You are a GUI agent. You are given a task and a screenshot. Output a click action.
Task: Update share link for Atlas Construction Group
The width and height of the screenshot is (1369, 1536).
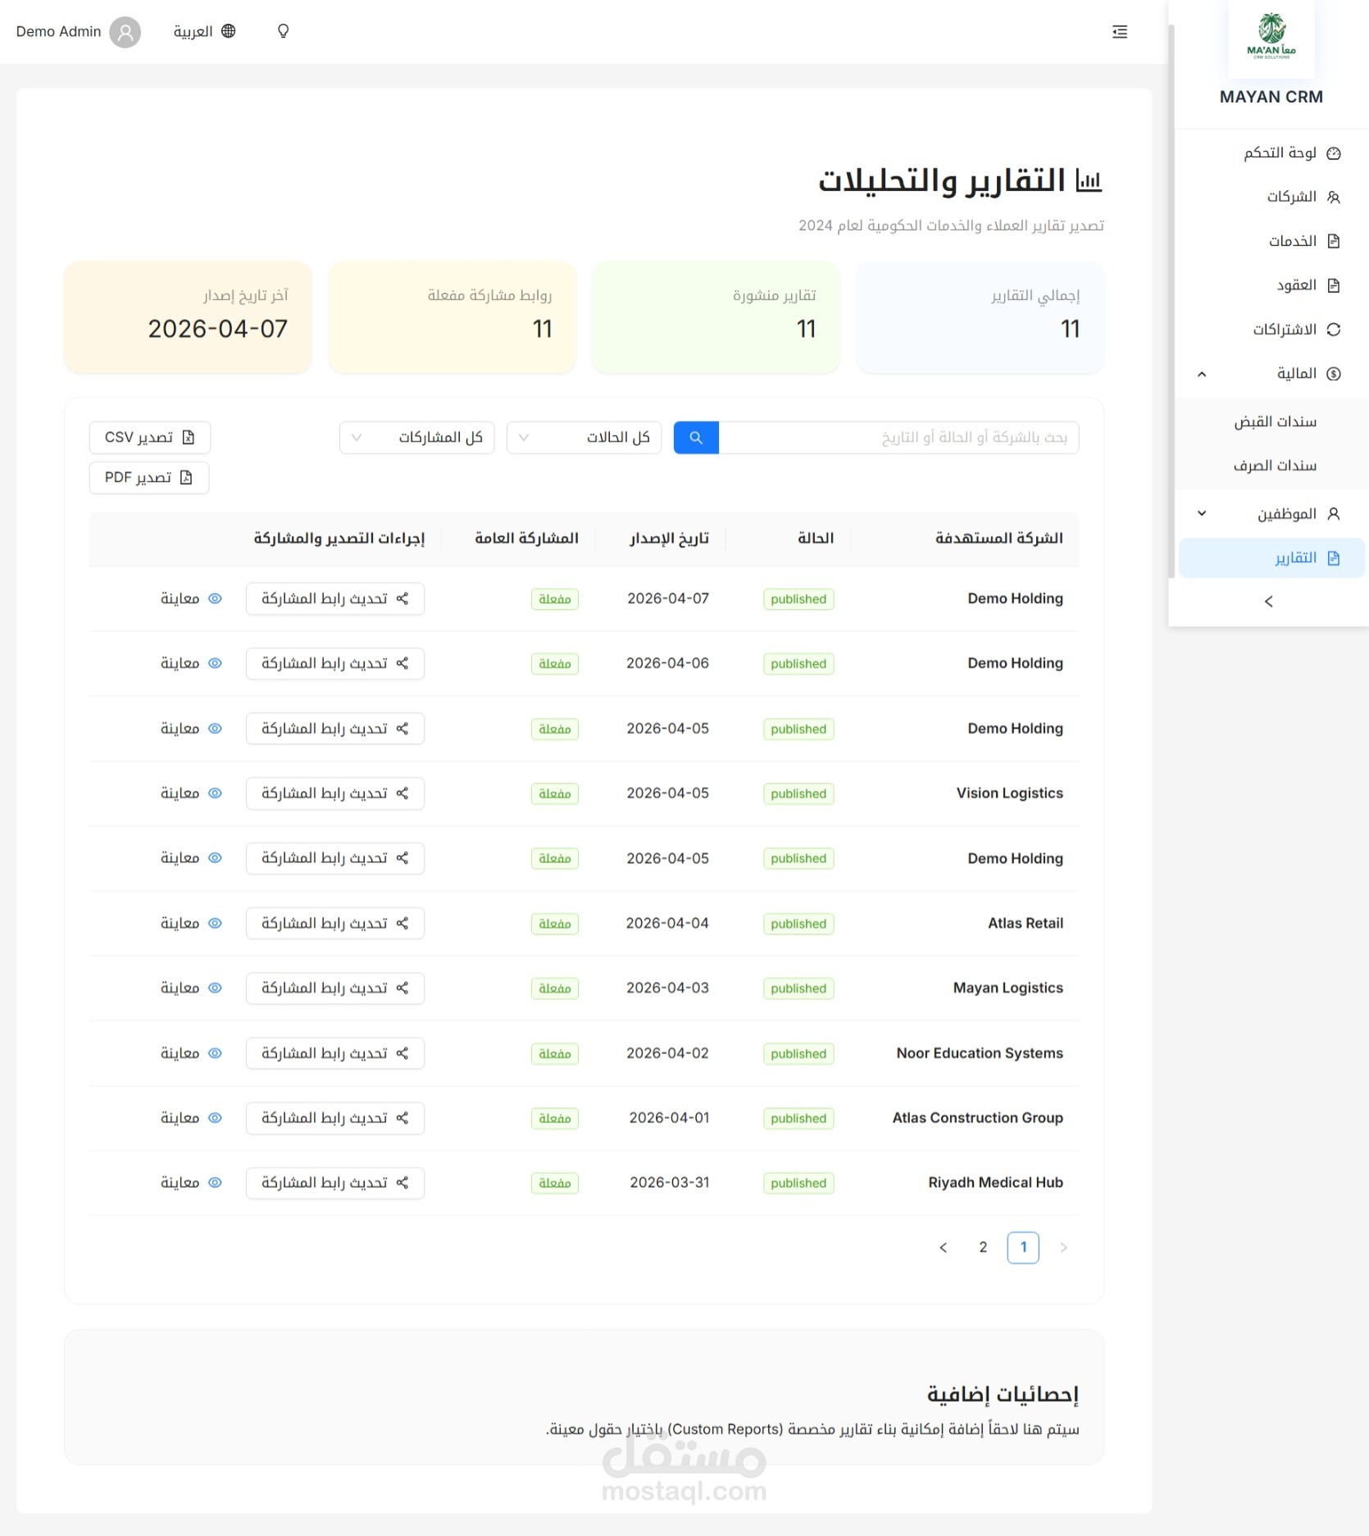click(334, 1118)
